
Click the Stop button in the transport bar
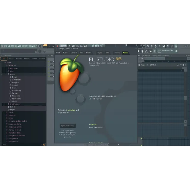[x=53, y=46]
